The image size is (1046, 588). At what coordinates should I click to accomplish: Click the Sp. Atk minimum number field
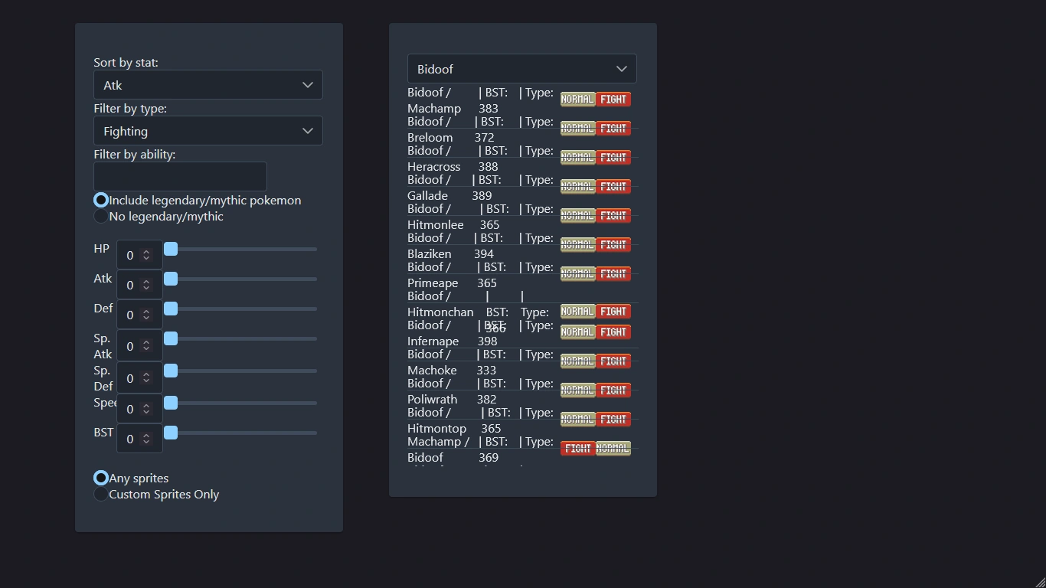[139, 346]
